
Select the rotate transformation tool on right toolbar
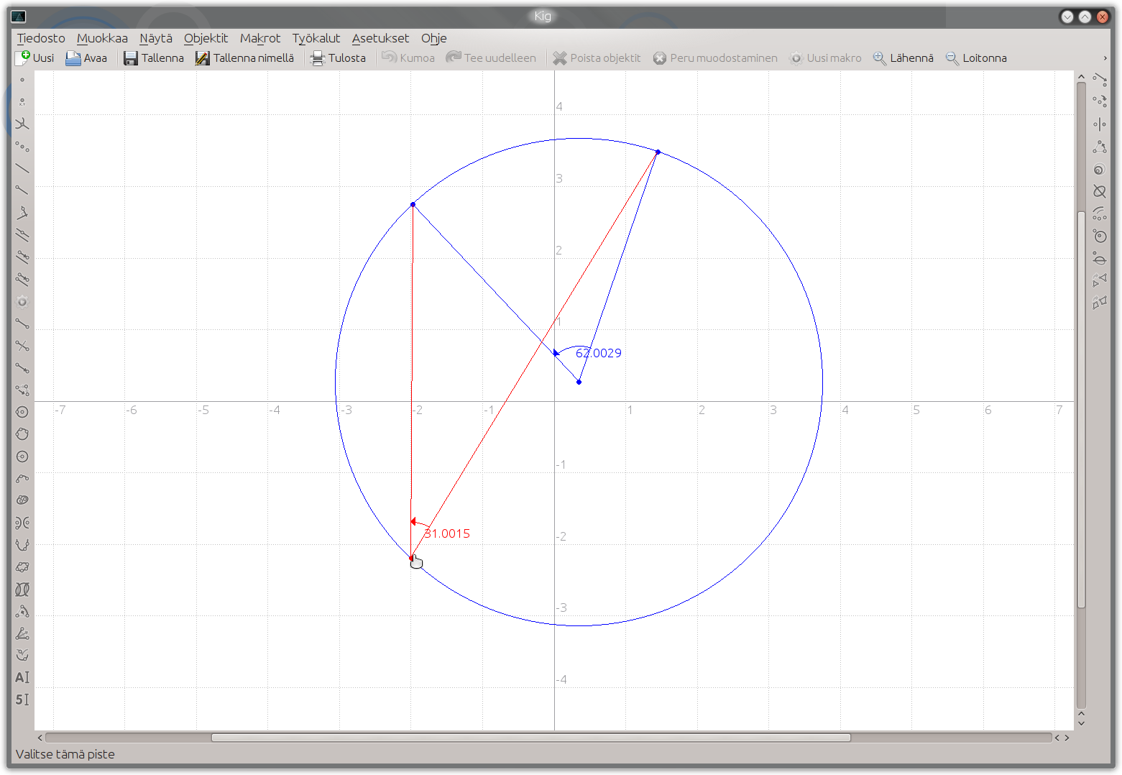point(1100,147)
